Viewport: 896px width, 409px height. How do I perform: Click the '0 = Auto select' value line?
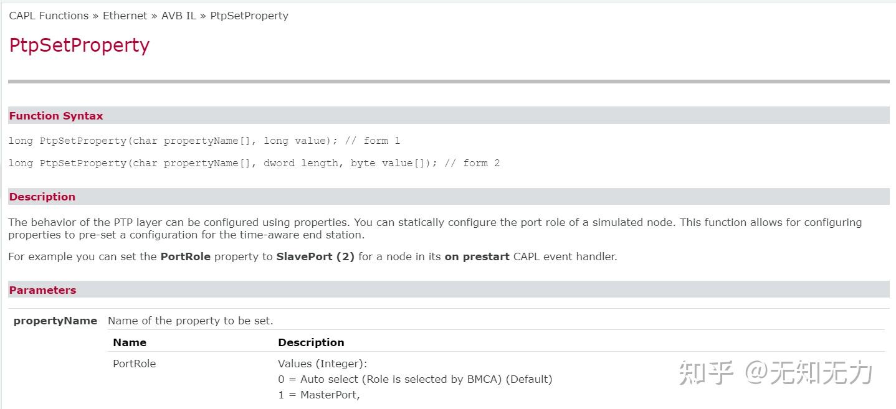(x=415, y=379)
